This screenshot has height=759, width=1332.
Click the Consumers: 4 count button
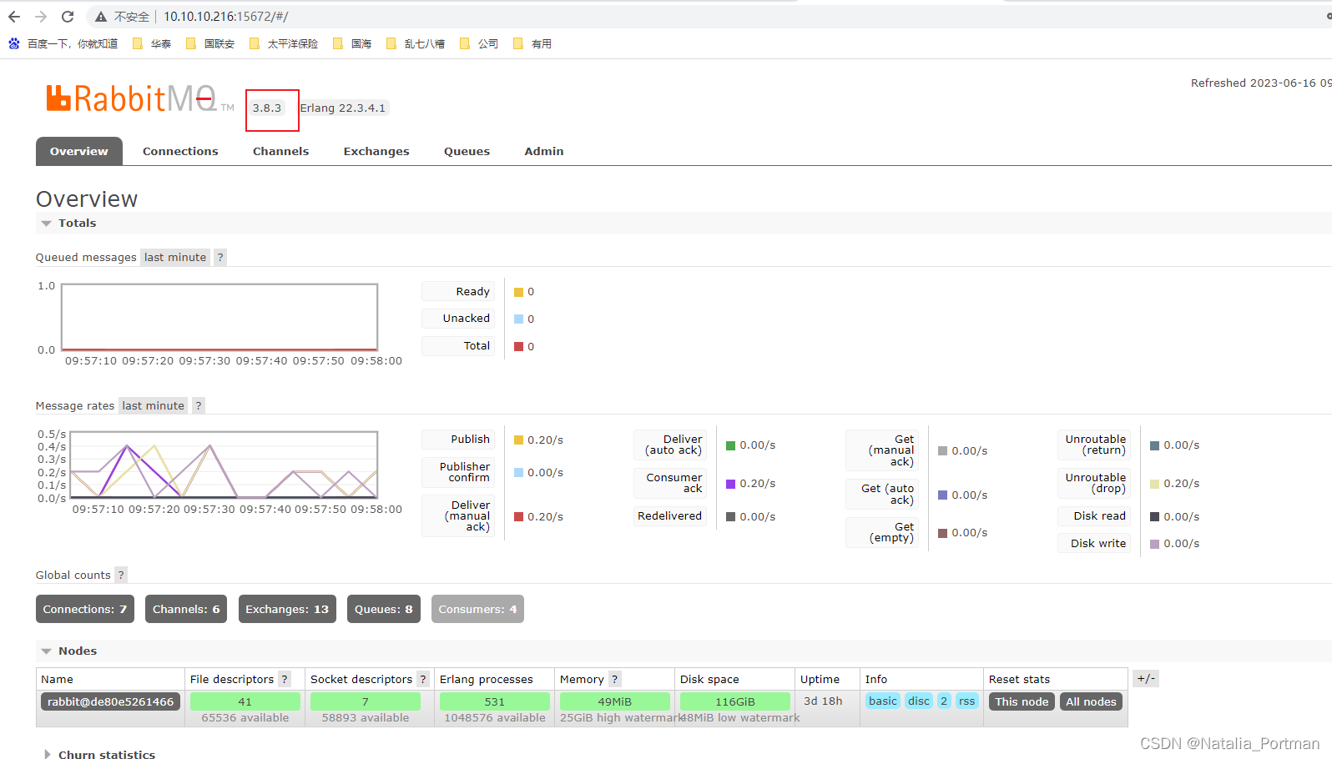pyautogui.click(x=477, y=609)
